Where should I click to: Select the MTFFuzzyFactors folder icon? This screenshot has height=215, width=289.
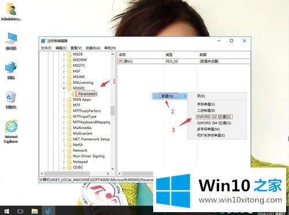69,111
